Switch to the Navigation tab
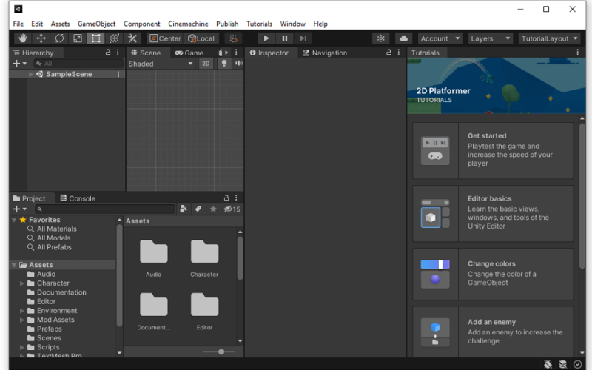The image size is (592, 370). point(325,53)
